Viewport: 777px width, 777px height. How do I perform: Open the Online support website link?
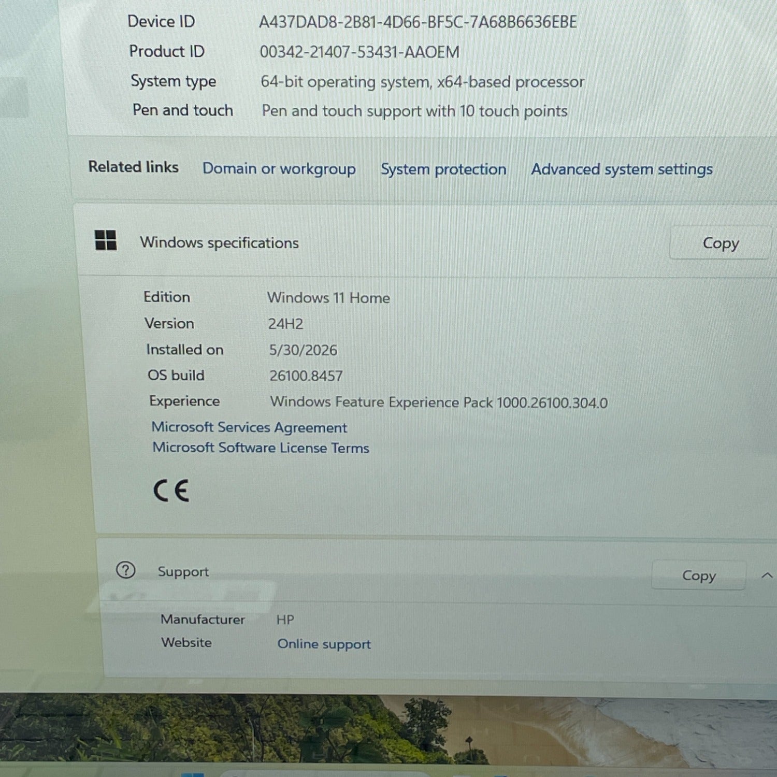pos(324,644)
